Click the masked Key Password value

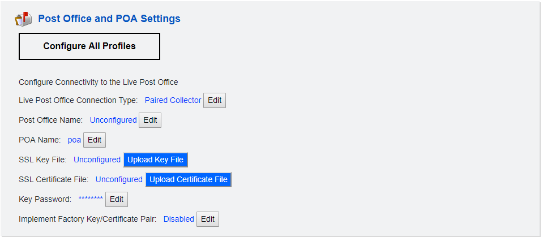click(91, 199)
